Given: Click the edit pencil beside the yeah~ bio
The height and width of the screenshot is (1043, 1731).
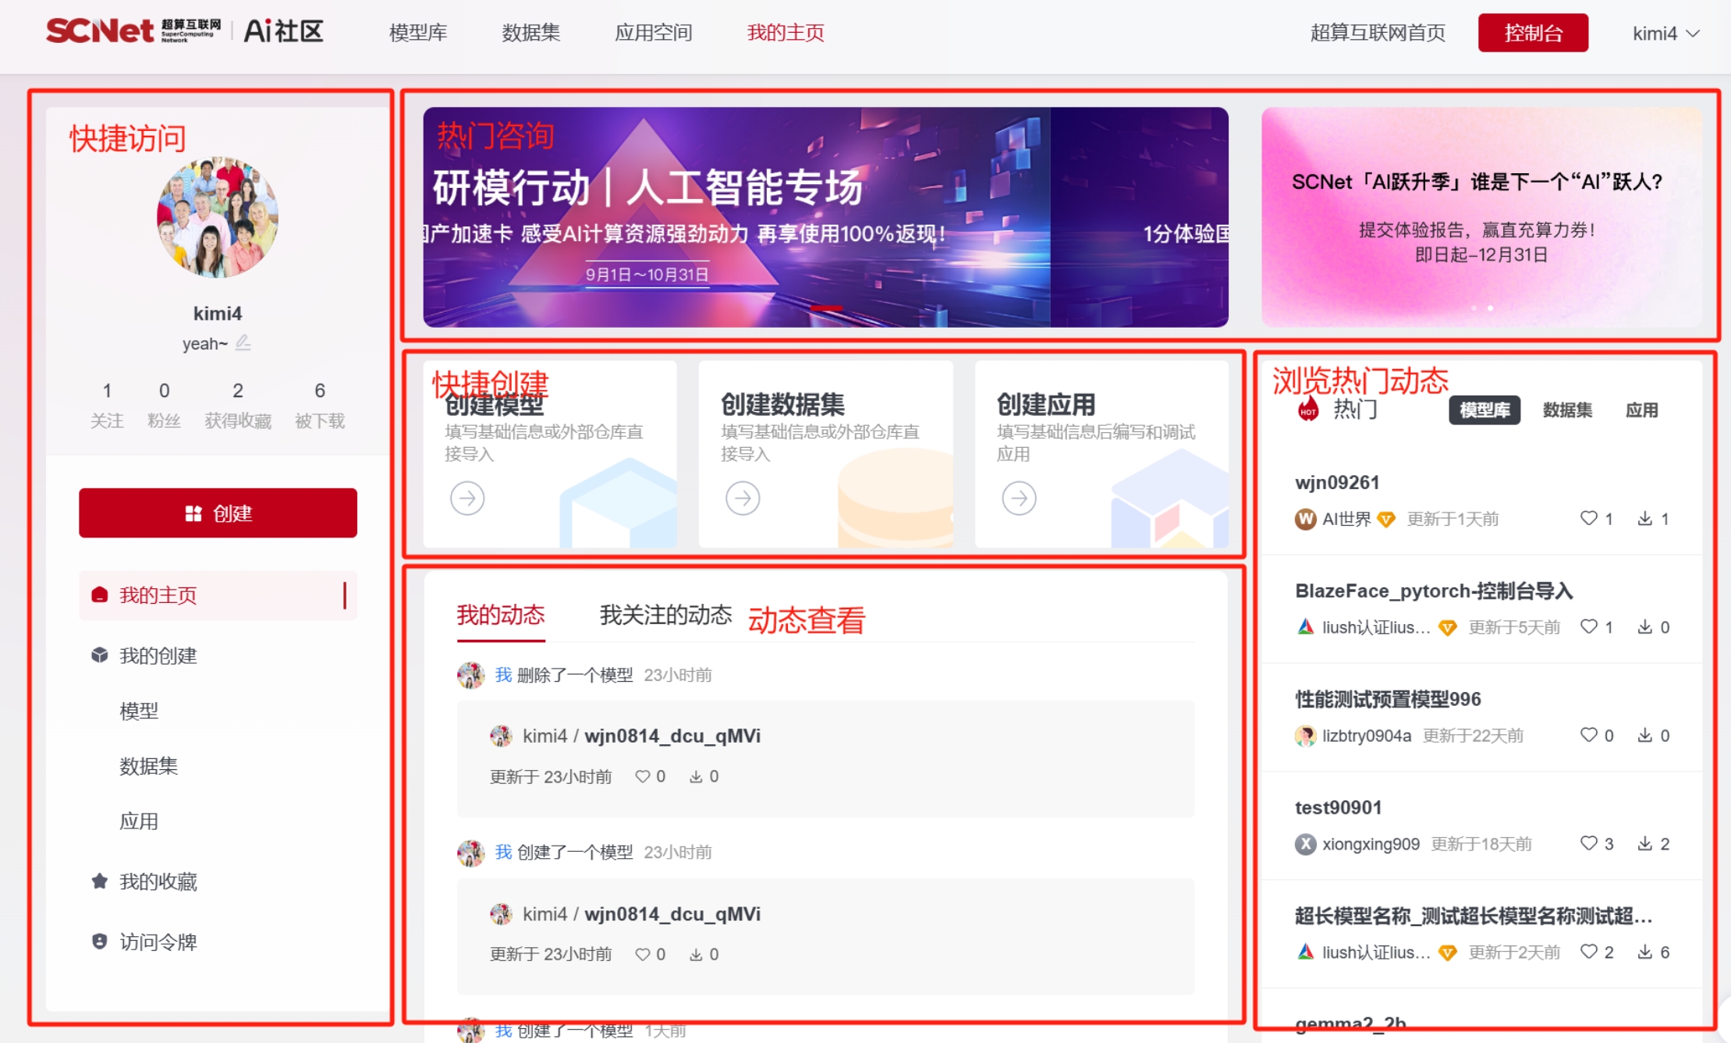Looking at the screenshot, I should (x=243, y=342).
